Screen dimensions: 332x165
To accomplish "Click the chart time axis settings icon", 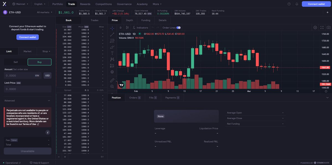I will (x=326, y=91).
